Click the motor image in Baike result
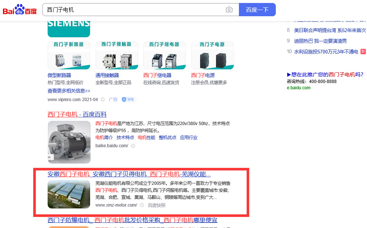Image resolution: width=367 pixels, height=228 pixels. [69, 142]
